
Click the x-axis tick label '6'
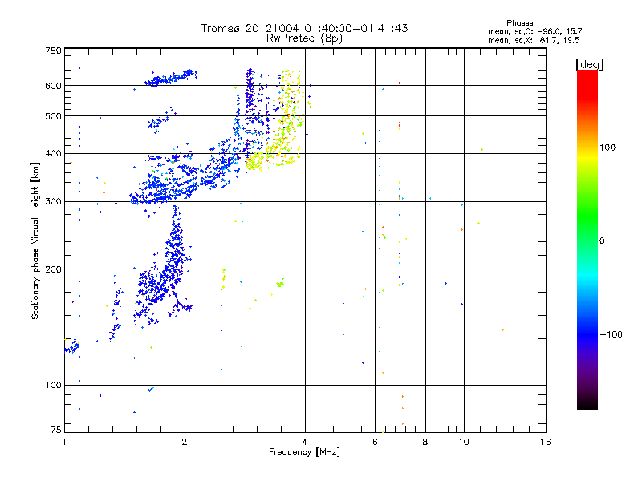coord(375,442)
